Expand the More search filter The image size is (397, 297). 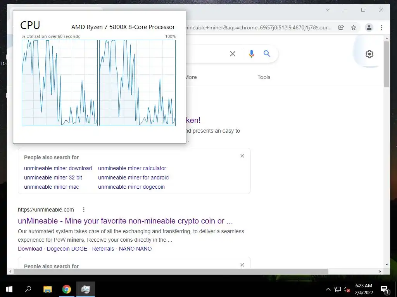pyautogui.click(x=191, y=77)
